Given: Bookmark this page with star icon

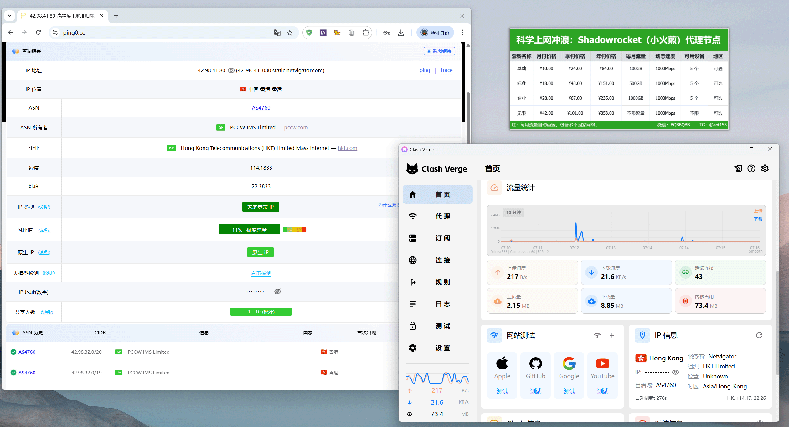Looking at the screenshot, I should (290, 33).
